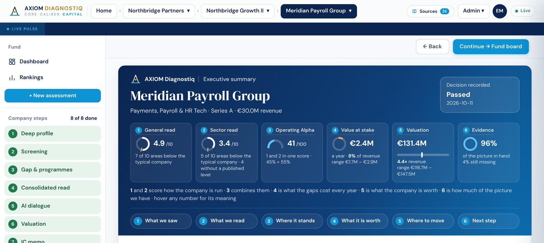The width and height of the screenshot is (544, 243).
Task: Click number badge 4 on Value at stake card
Action: (335, 130)
